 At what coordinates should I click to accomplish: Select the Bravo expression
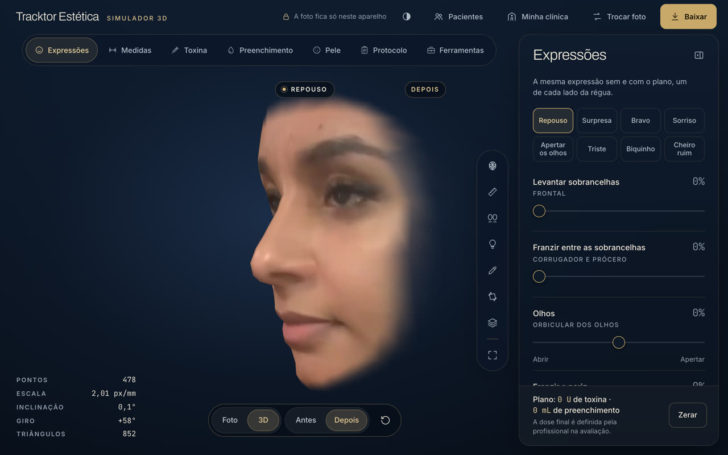[x=640, y=121]
